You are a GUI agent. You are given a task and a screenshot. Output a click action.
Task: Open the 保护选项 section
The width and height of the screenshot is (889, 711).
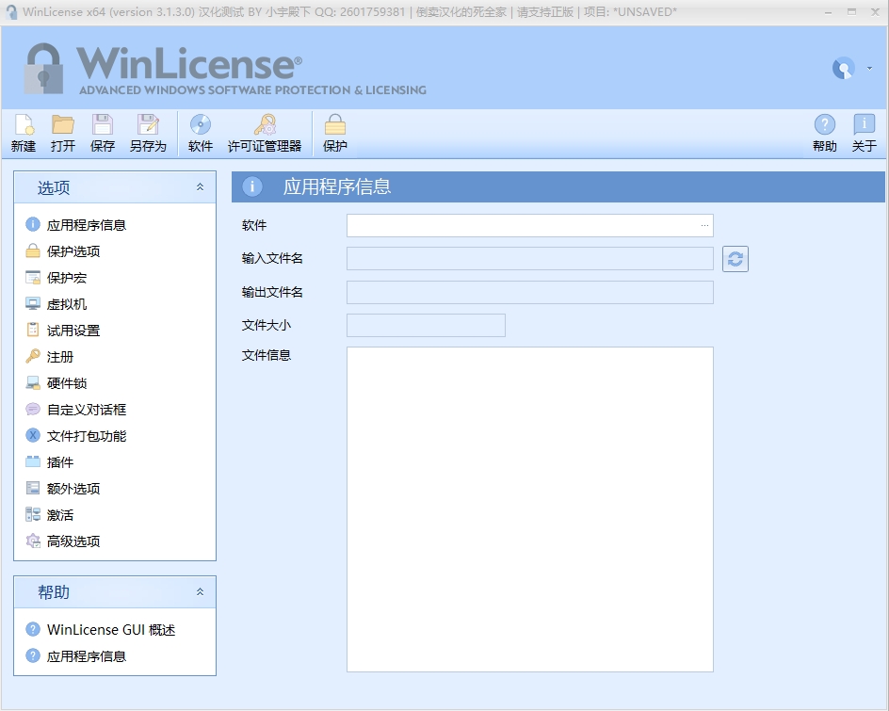[x=63, y=251]
